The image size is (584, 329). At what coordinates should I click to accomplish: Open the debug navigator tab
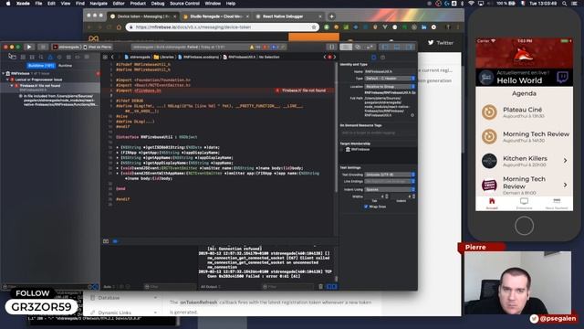tap(68, 57)
